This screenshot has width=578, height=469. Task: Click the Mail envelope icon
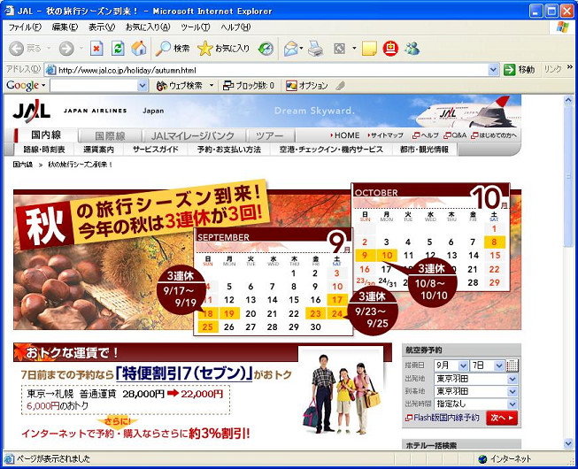click(291, 49)
